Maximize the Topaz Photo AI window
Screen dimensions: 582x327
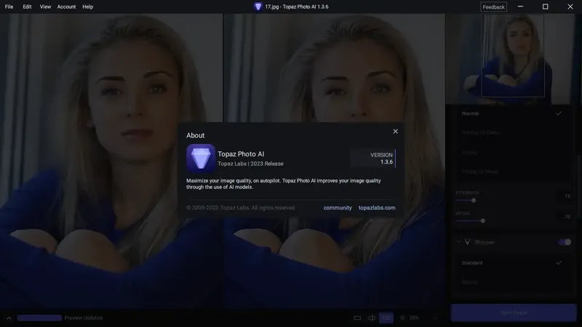tap(545, 7)
